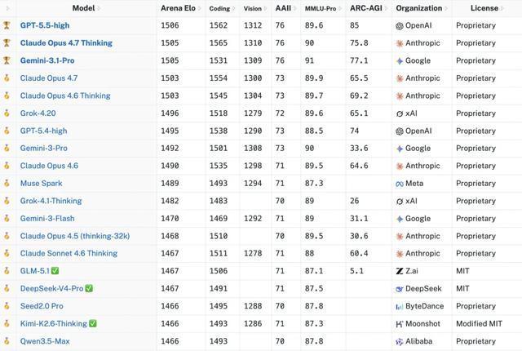Click the OpenAI logo in GPT-5.5-high row
The image size is (522, 351).
(400, 25)
